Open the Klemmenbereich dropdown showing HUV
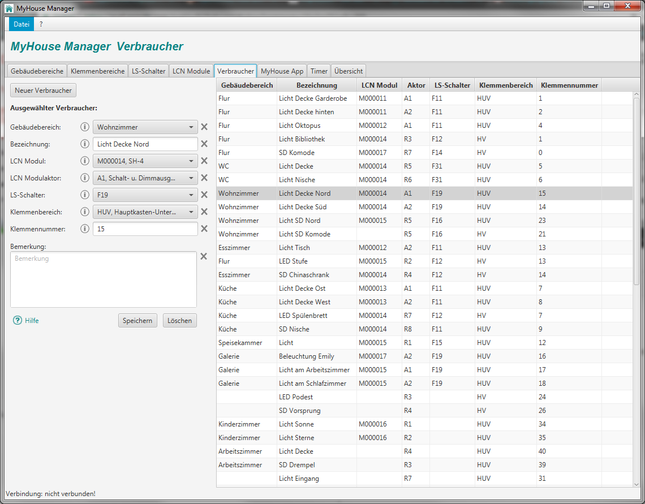 coord(145,212)
